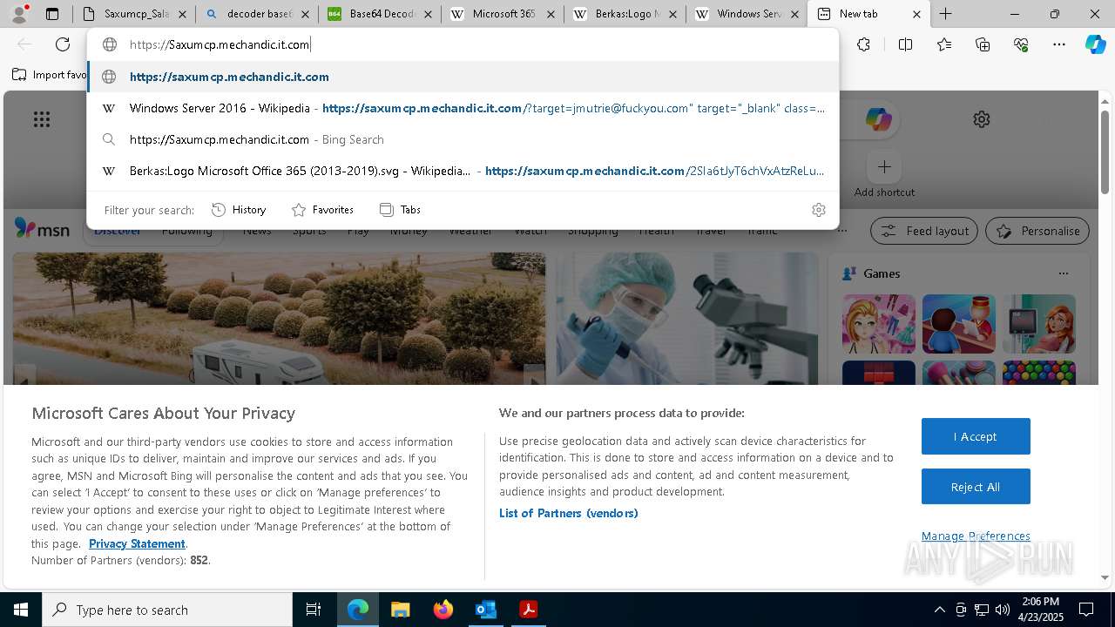The image size is (1115, 627).
Task: Filter search by Tabs
Action: point(400,210)
